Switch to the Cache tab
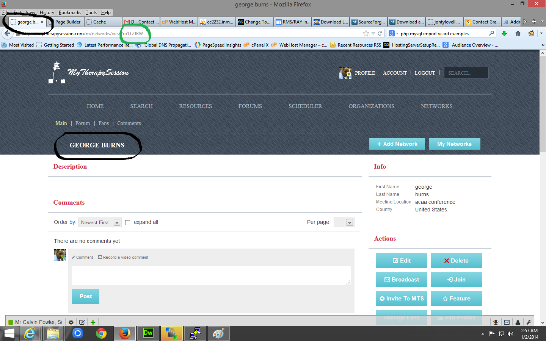Viewport: 546px width, 341px height. 103,22
